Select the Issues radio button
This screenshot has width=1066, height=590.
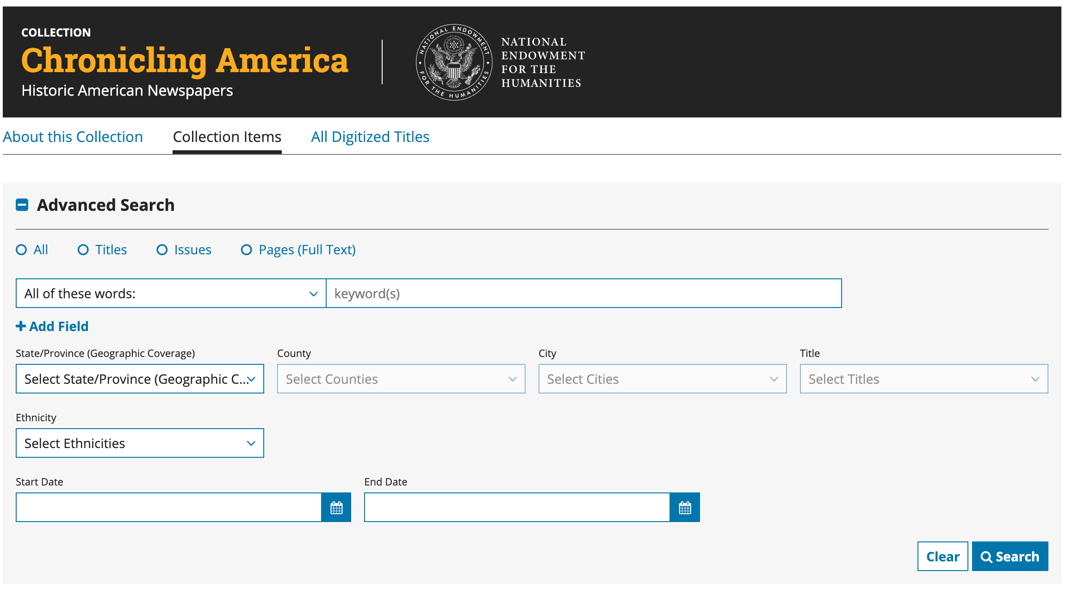click(162, 250)
